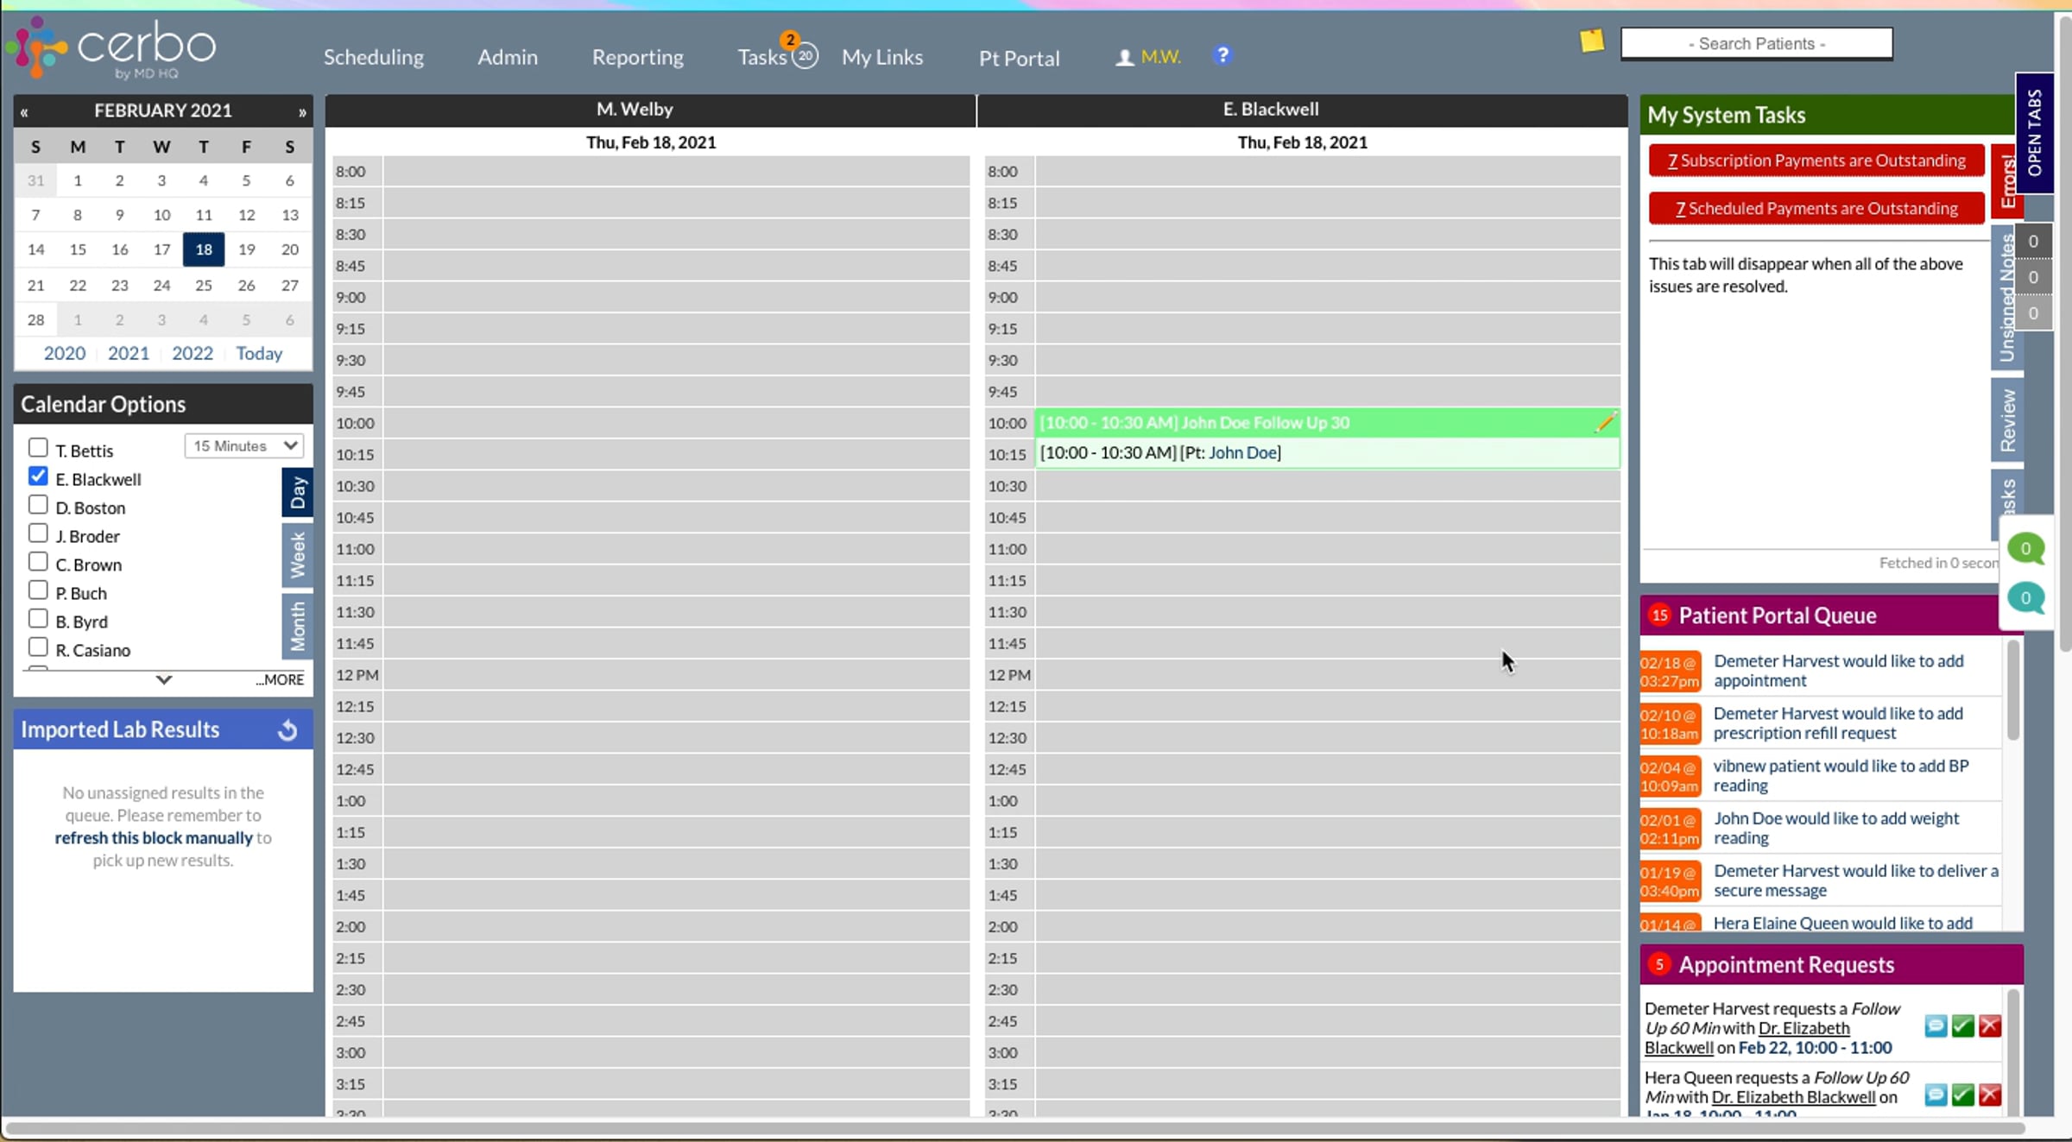This screenshot has width=2072, height=1142.
Task: Message Demeter Harvest about appointment request
Action: coord(1936,1025)
